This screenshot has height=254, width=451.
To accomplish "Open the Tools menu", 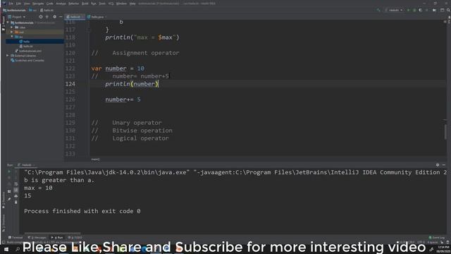I will [102, 4].
